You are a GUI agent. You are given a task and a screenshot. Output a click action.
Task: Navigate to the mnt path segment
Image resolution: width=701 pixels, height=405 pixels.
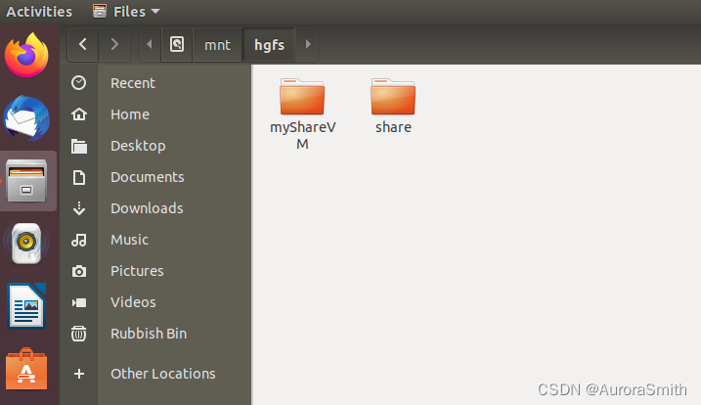[x=217, y=45]
